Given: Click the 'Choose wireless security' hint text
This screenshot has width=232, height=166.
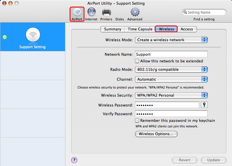Looking at the screenshot, I should [141, 87].
